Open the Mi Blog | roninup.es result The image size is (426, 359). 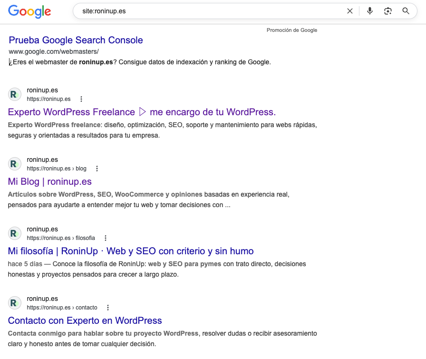pos(50,182)
